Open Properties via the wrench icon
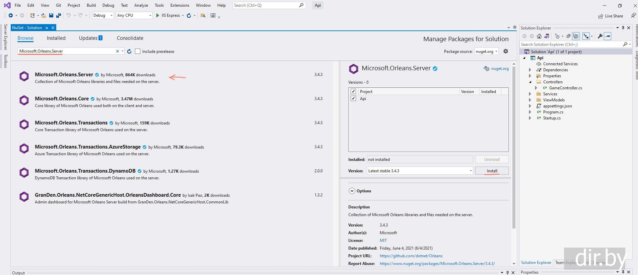638x275 pixels. point(600,36)
